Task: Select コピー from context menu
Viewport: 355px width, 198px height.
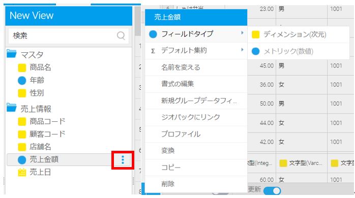Action: pos(196,168)
